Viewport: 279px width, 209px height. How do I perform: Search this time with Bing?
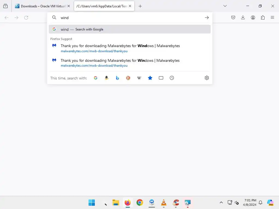tap(117, 78)
